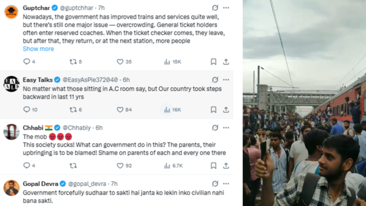Like the Guptchar tweet

124,62
